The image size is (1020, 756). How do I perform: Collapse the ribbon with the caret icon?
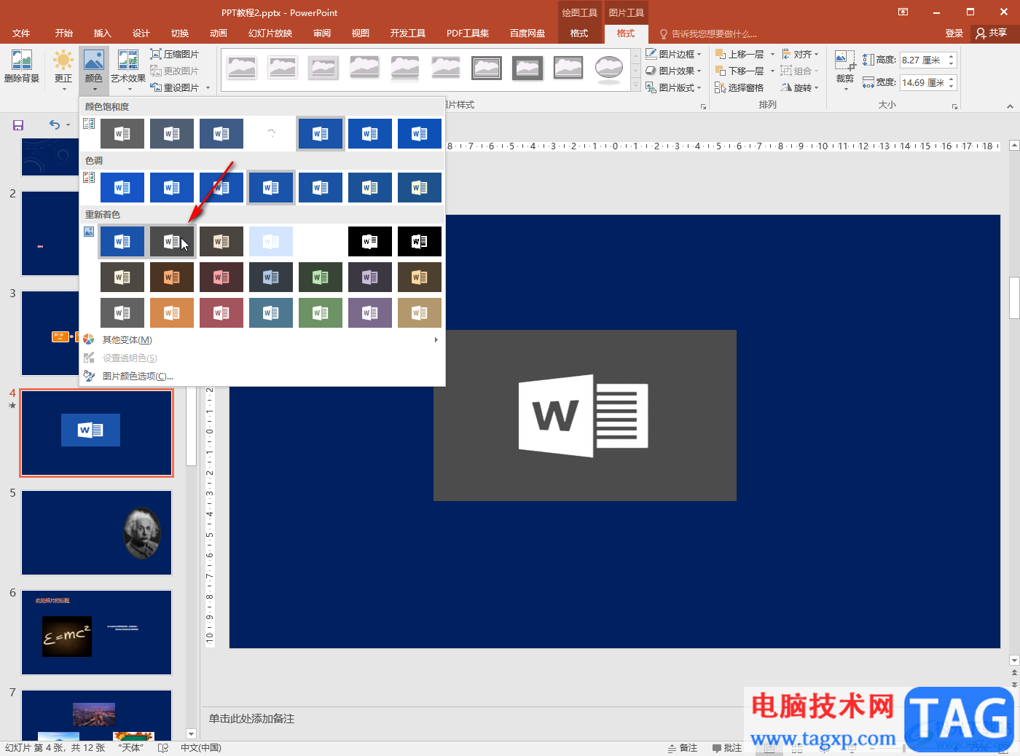coord(1010,106)
